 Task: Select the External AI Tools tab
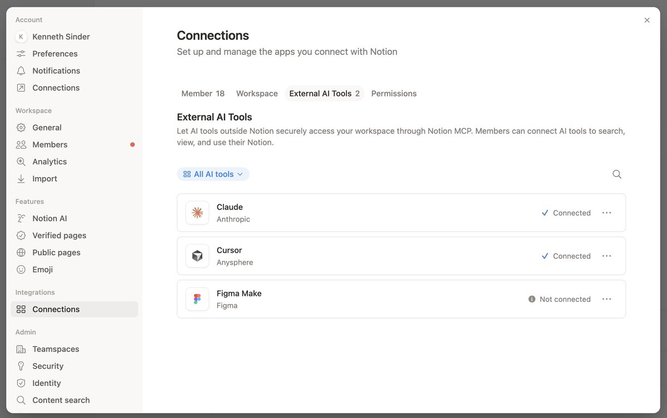325,94
